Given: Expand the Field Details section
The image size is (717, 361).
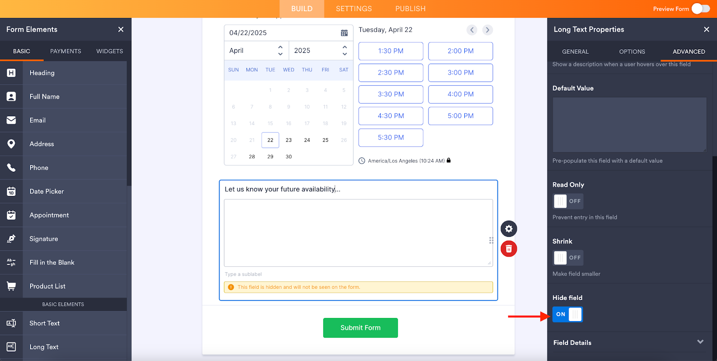Looking at the screenshot, I should click(700, 342).
